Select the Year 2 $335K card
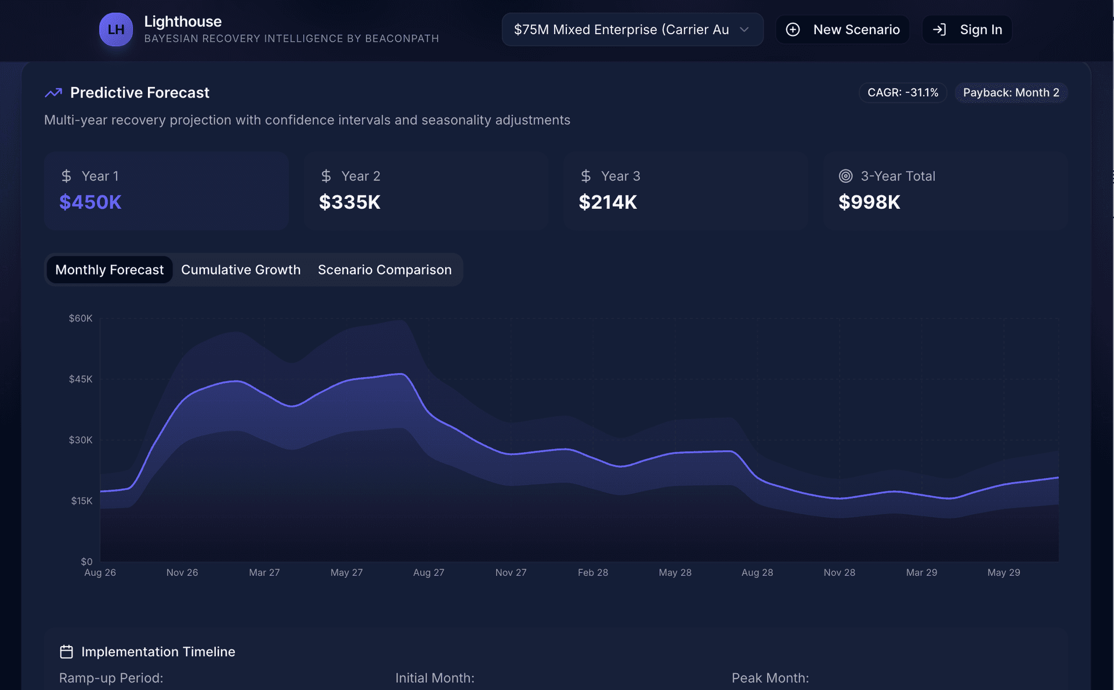 click(x=426, y=192)
